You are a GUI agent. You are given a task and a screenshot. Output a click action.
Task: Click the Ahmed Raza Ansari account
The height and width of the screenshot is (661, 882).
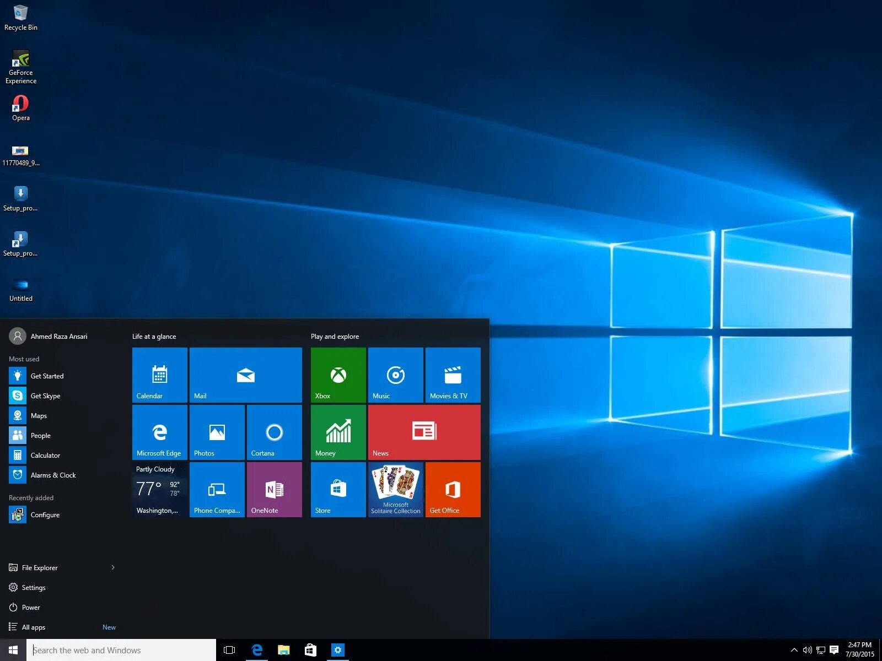[49, 336]
